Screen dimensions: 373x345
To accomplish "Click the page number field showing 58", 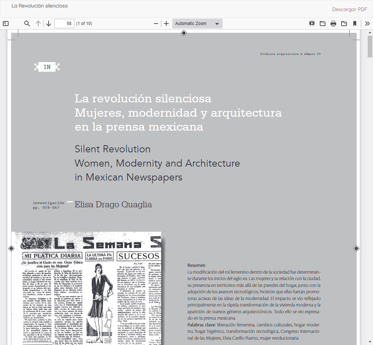I will 64,24.
